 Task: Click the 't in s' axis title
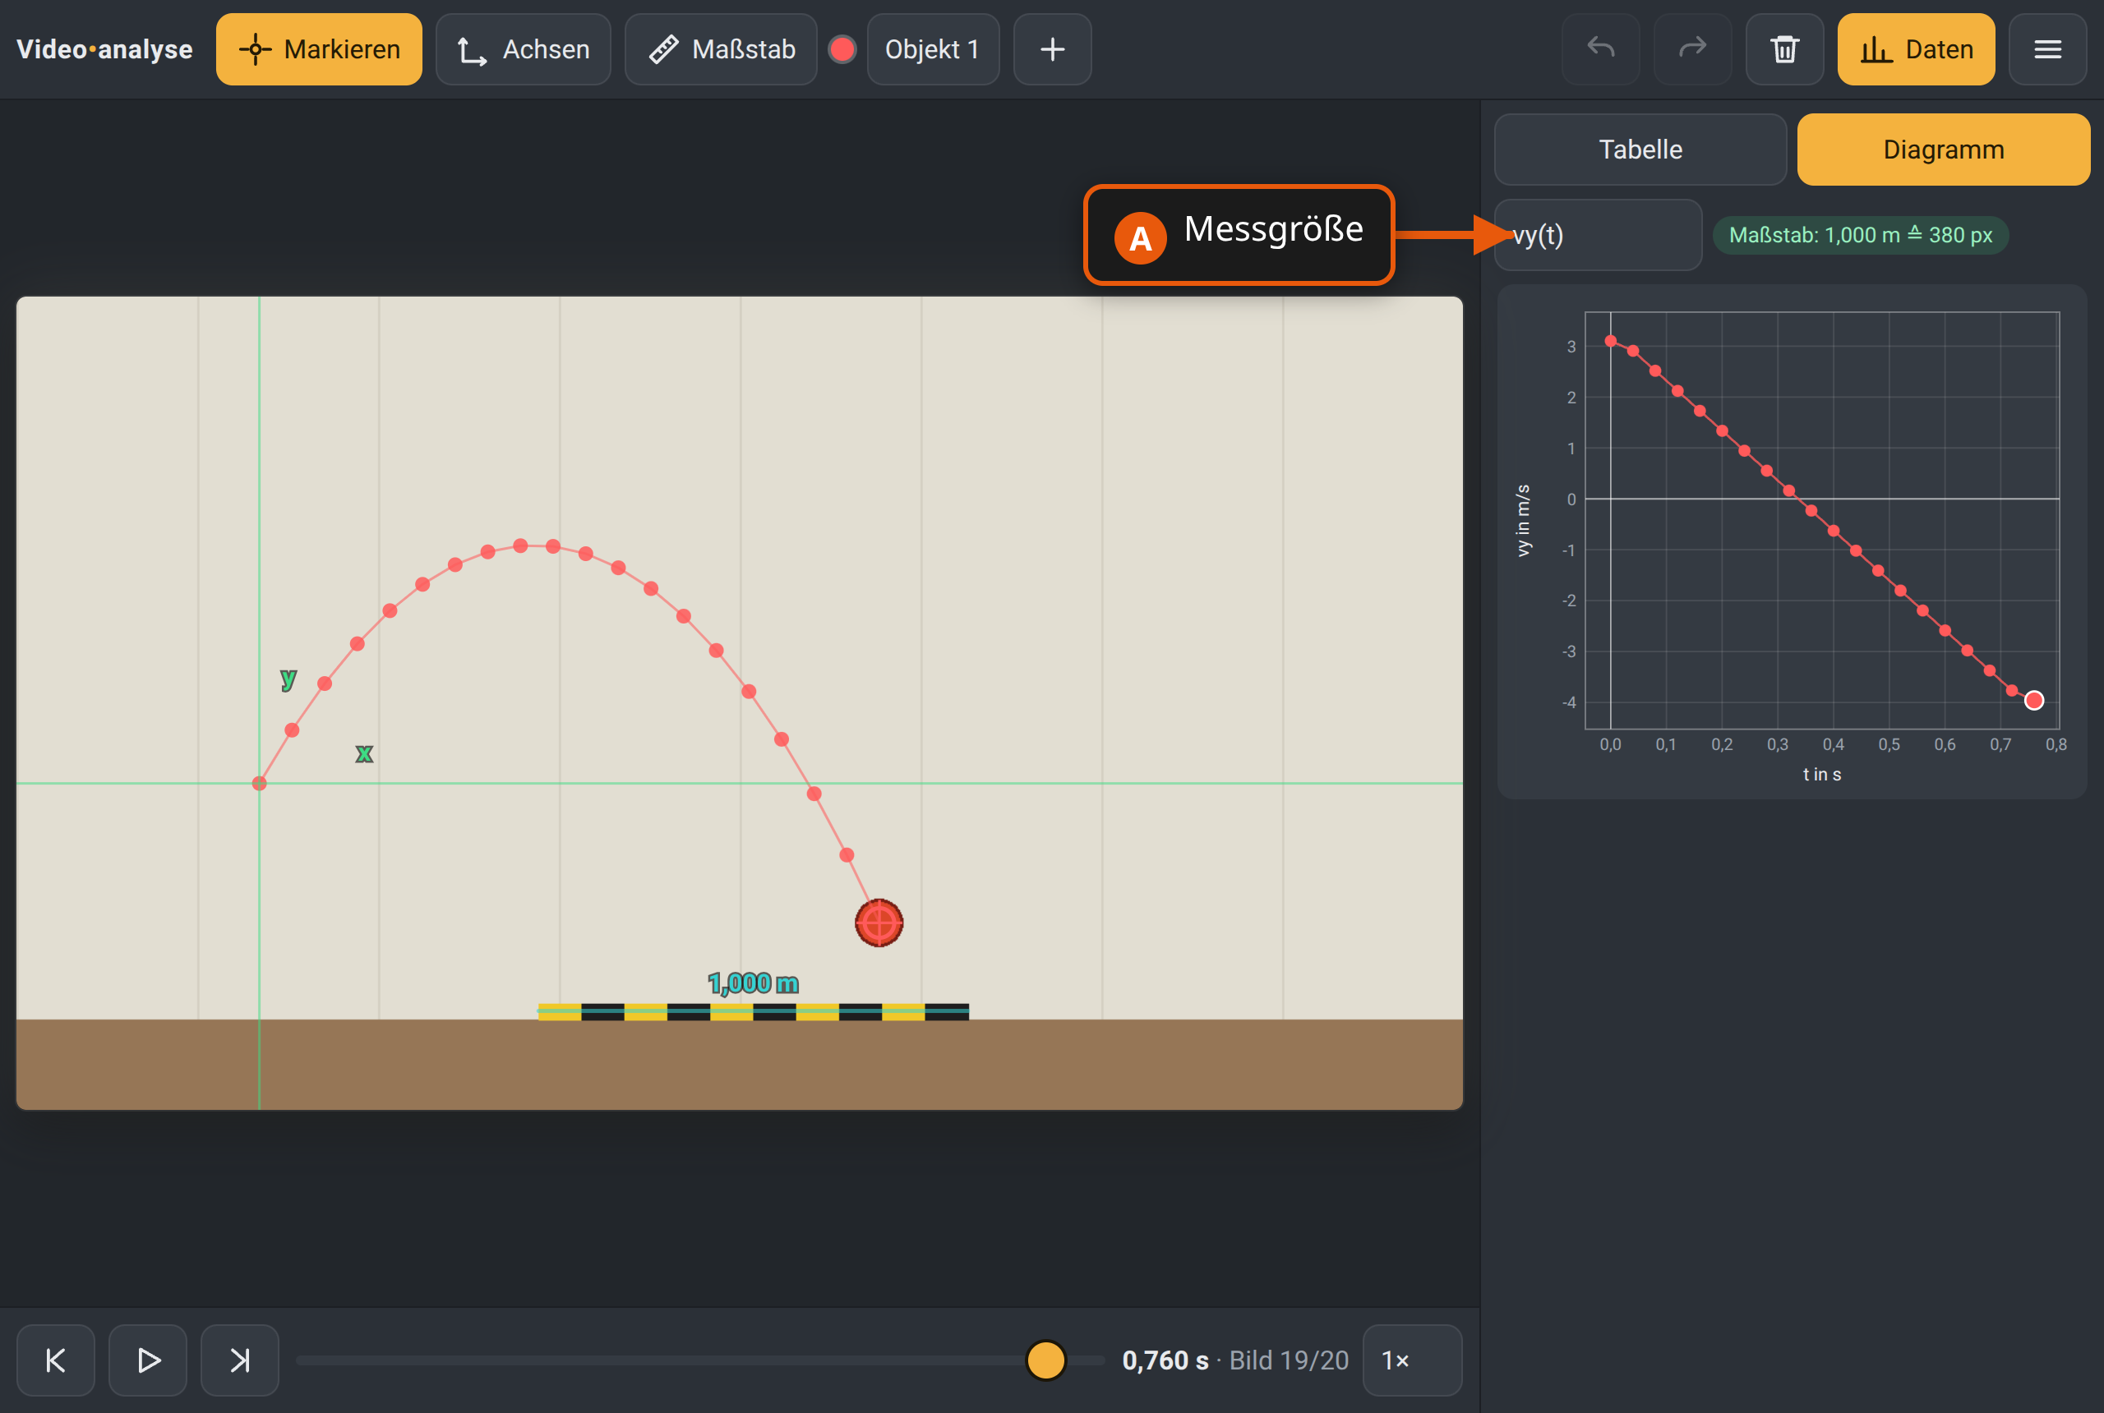pyautogui.click(x=1822, y=774)
